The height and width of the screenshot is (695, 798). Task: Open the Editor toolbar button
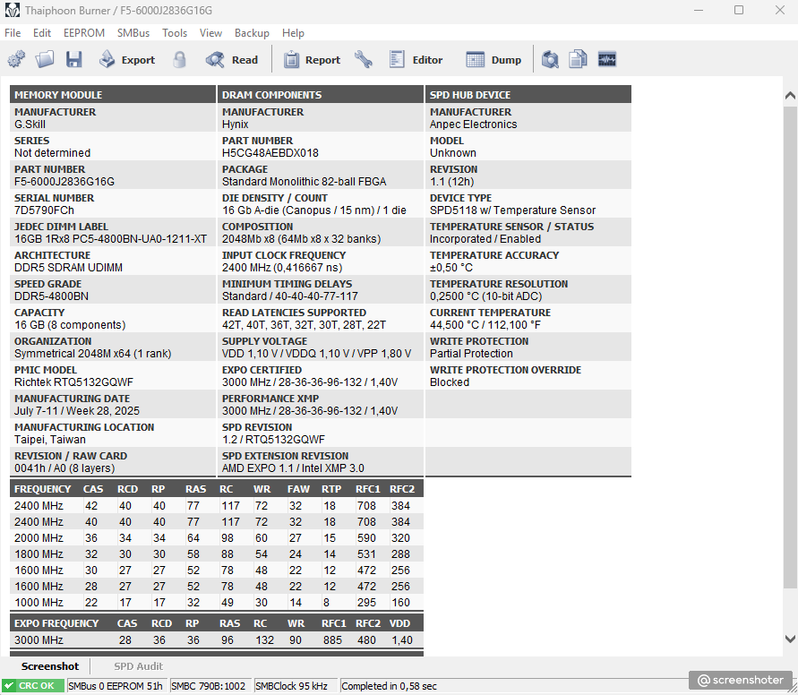416,59
